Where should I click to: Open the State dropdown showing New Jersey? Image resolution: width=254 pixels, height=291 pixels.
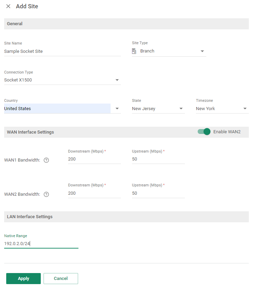[181, 108]
